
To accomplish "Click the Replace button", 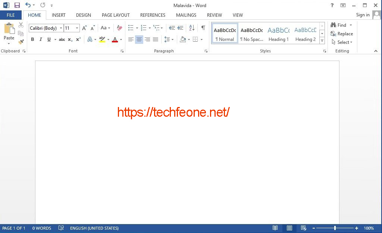I will [x=342, y=34].
